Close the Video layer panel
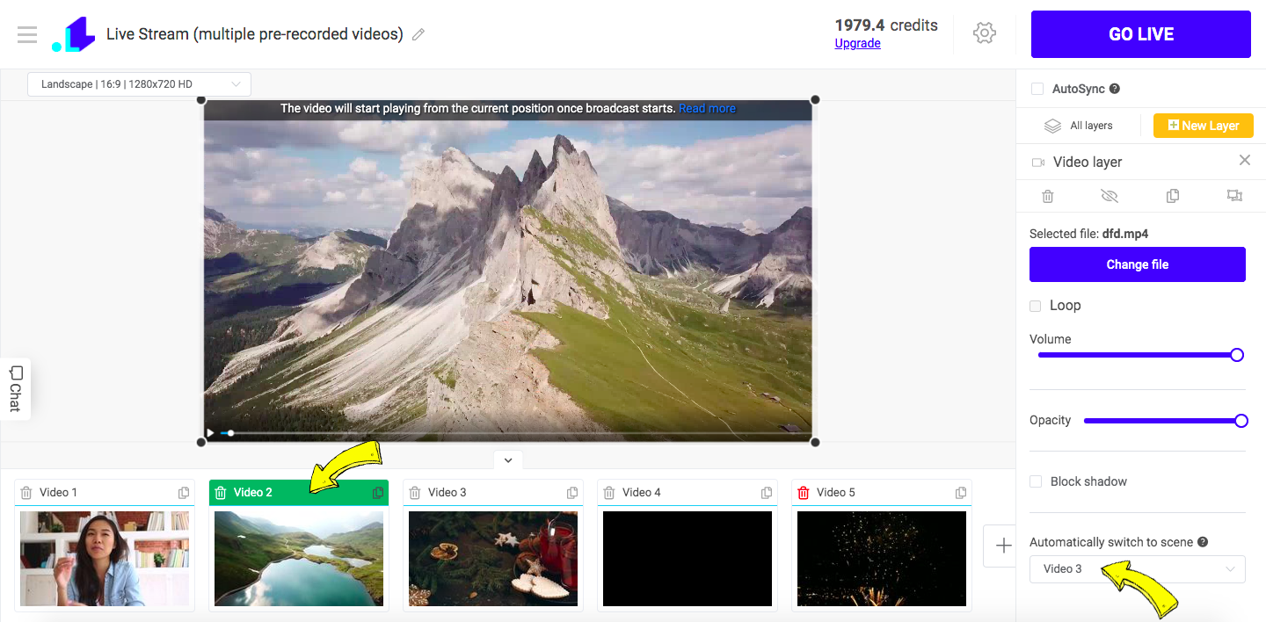Image resolution: width=1266 pixels, height=622 pixels. [1245, 160]
